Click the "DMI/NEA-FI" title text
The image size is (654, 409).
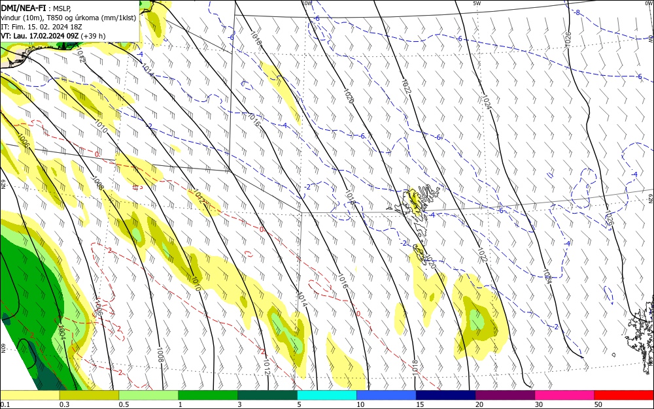tap(24, 7)
